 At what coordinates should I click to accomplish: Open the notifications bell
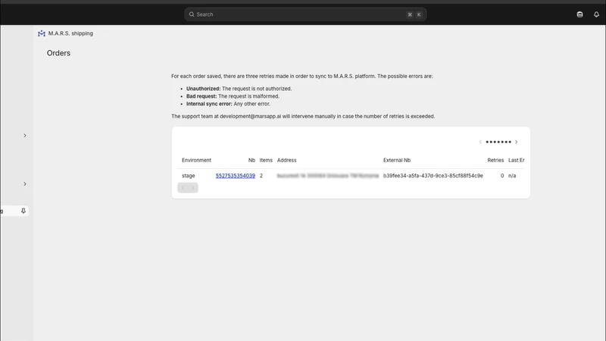point(596,14)
